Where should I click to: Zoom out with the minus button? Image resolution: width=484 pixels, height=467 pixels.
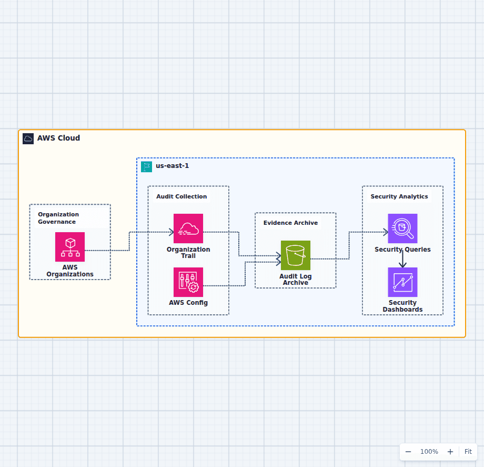pos(408,452)
